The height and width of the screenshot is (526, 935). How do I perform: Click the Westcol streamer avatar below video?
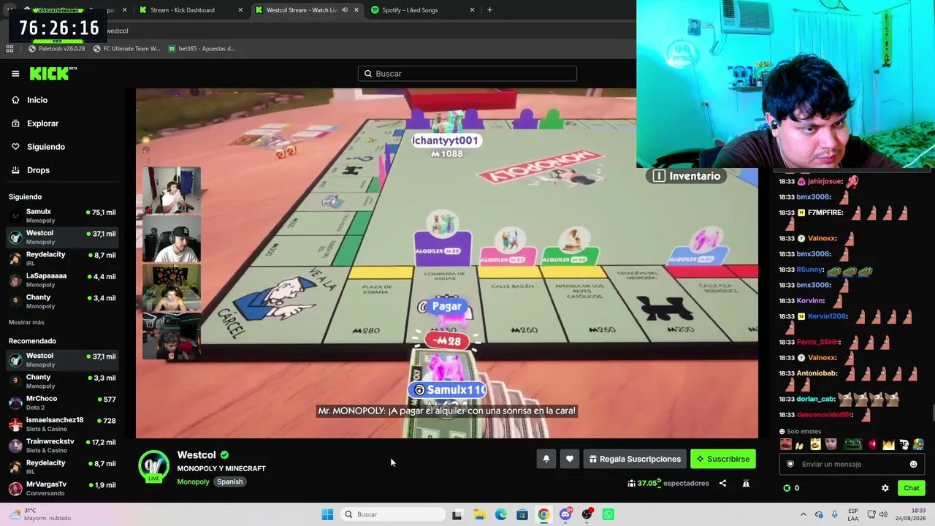[154, 467]
